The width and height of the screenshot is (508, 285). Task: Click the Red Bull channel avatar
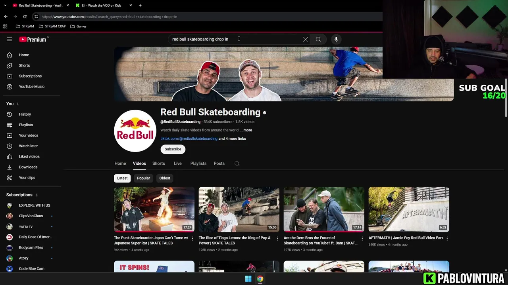(x=135, y=131)
